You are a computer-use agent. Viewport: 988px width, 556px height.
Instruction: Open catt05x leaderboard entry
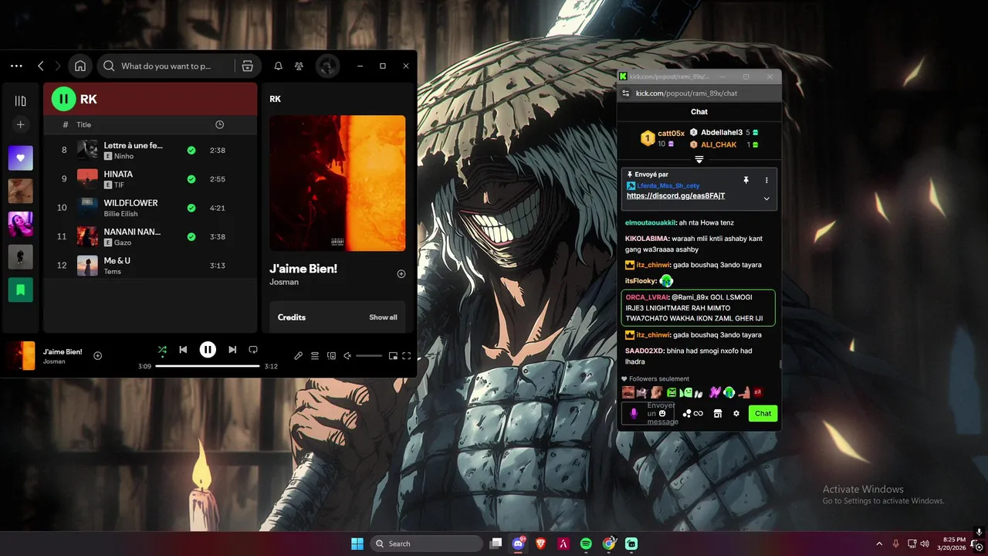click(663, 138)
